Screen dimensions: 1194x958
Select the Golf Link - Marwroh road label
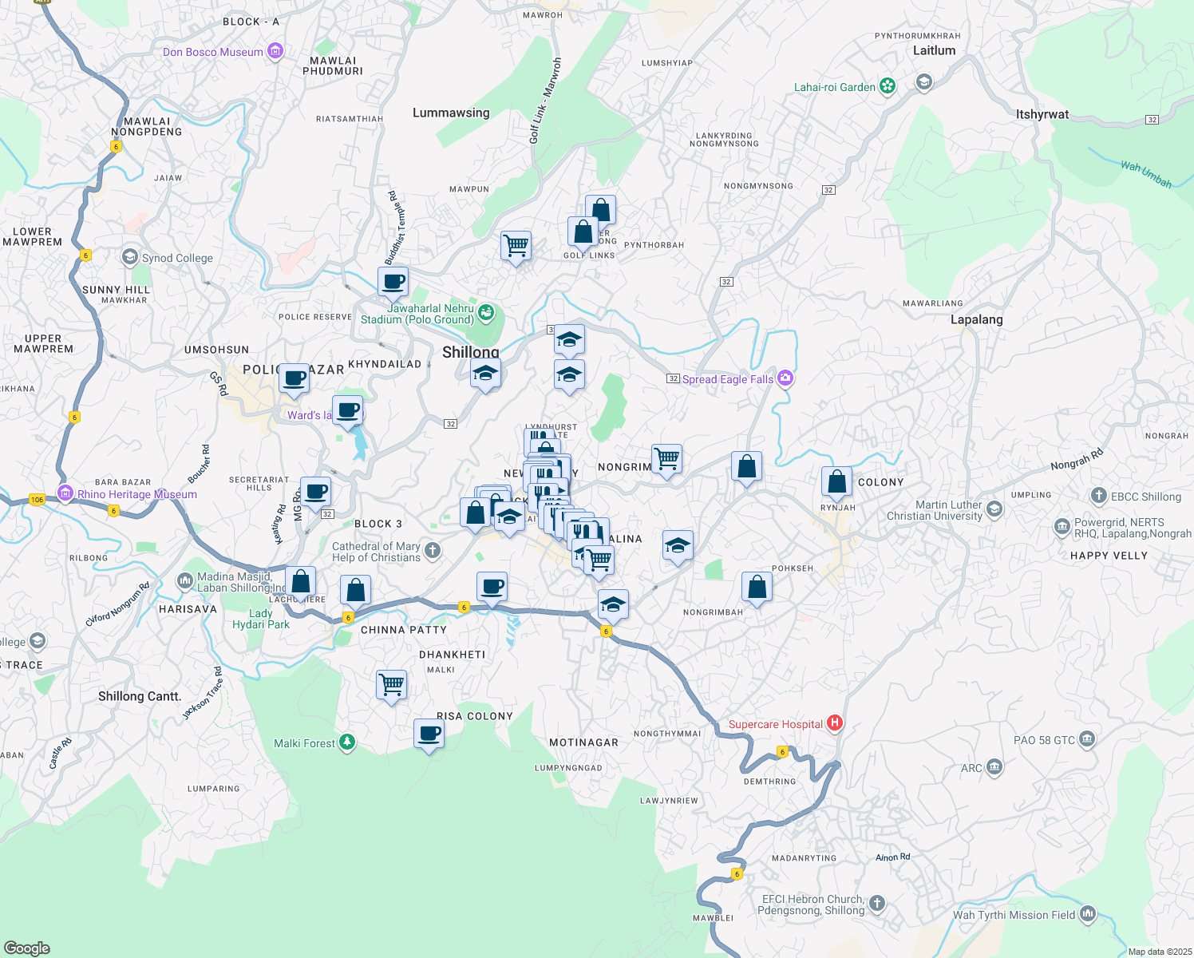(x=546, y=101)
